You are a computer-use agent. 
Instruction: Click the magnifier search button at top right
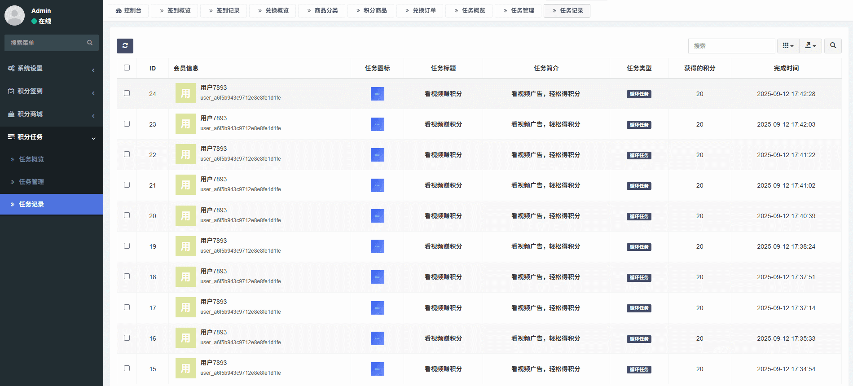[x=833, y=46]
